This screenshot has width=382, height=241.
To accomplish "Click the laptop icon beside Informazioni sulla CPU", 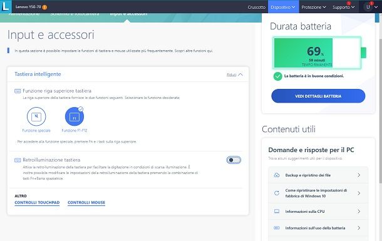I will coord(277,212).
